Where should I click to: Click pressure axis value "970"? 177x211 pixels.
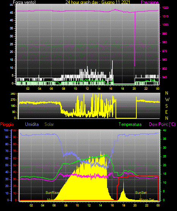[x=164, y=51]
